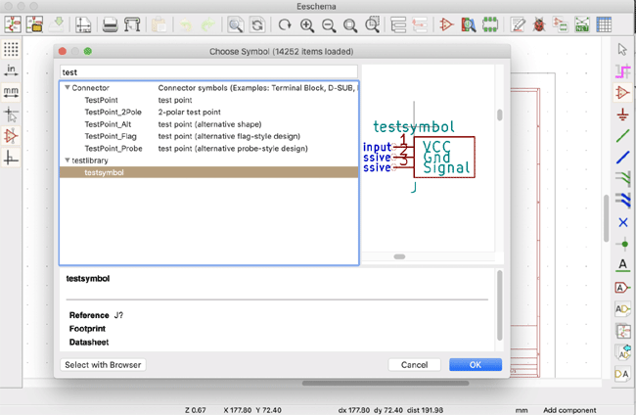Select the Place net label tool

click(x=622, y=265)
